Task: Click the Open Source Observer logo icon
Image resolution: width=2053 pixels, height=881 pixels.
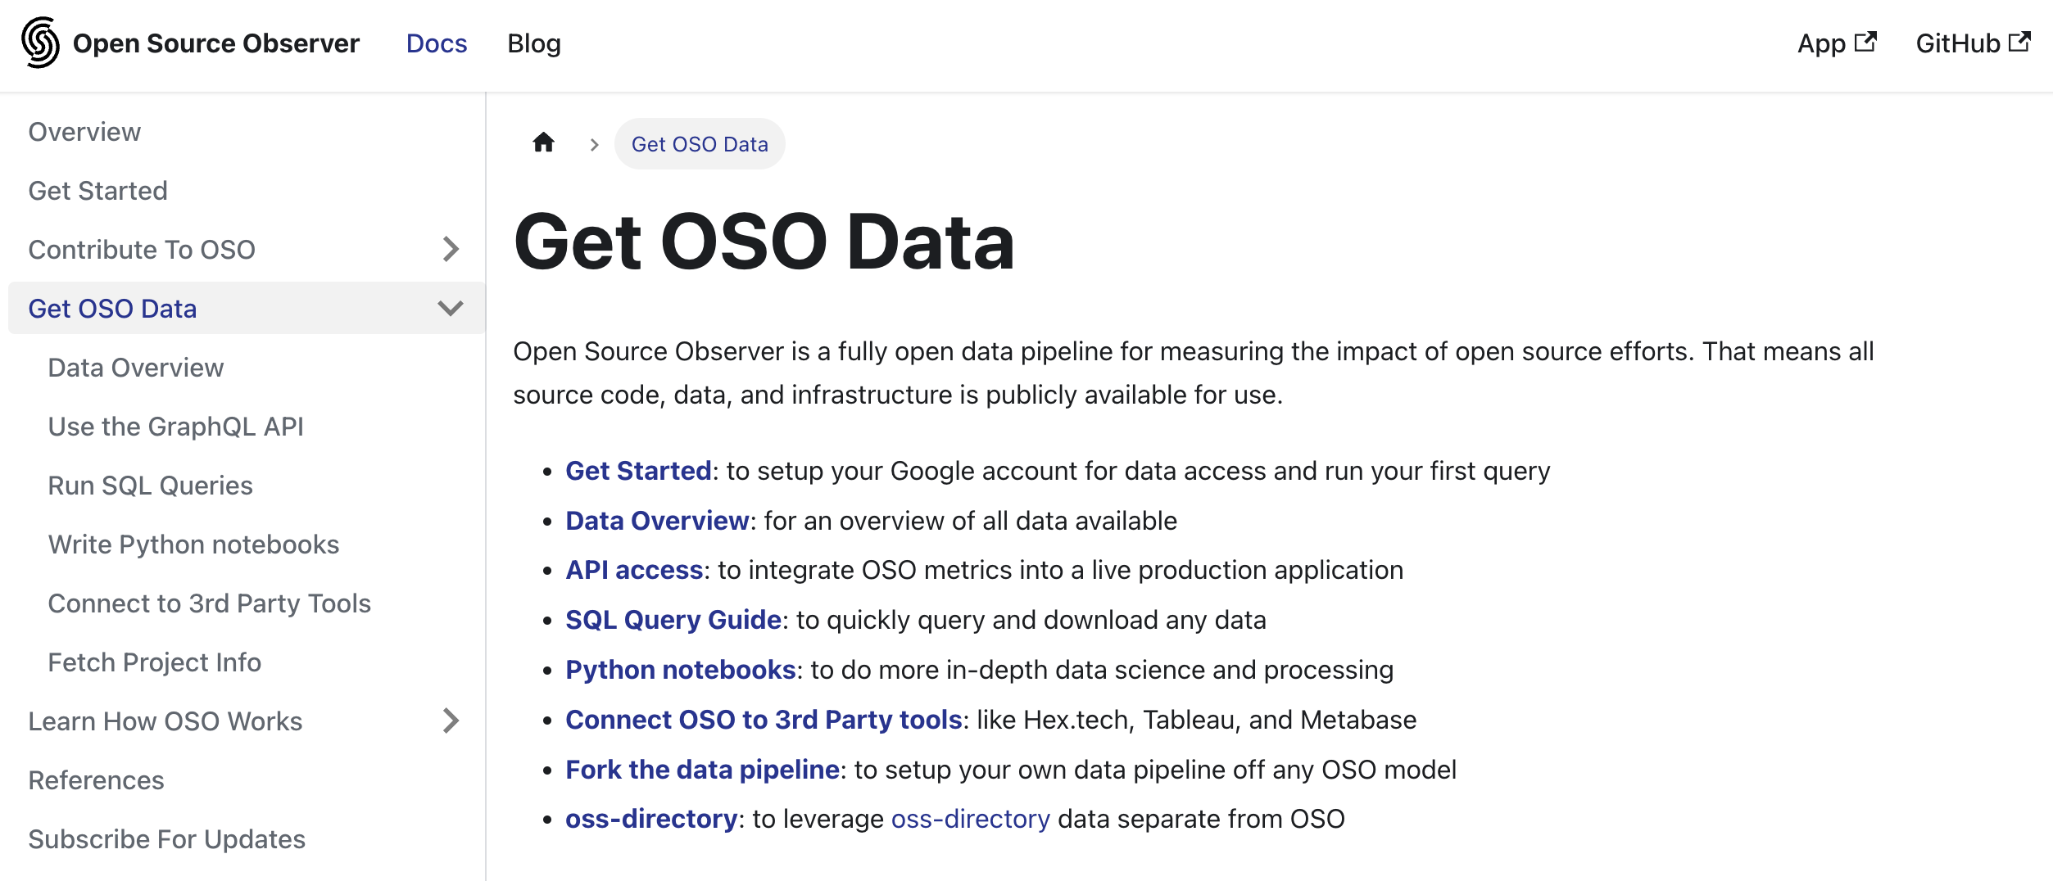Action: point(40,43)
